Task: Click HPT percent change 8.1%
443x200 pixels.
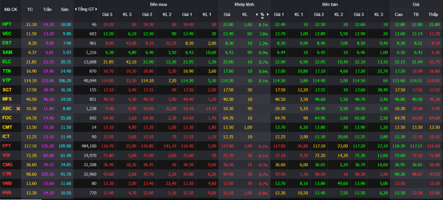Action: (x=264, y=25)
